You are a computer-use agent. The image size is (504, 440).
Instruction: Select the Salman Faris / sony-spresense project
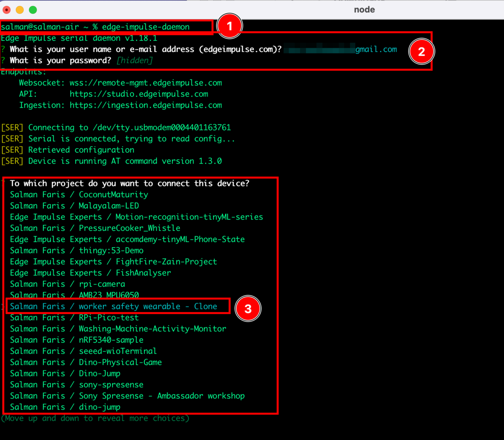[77, 385]
